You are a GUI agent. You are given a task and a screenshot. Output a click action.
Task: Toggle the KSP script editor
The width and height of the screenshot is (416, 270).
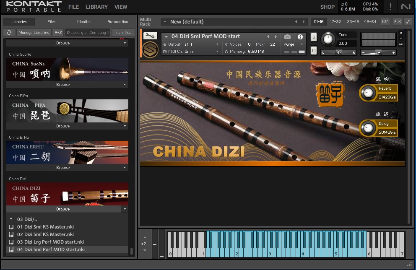click(385, 22)
